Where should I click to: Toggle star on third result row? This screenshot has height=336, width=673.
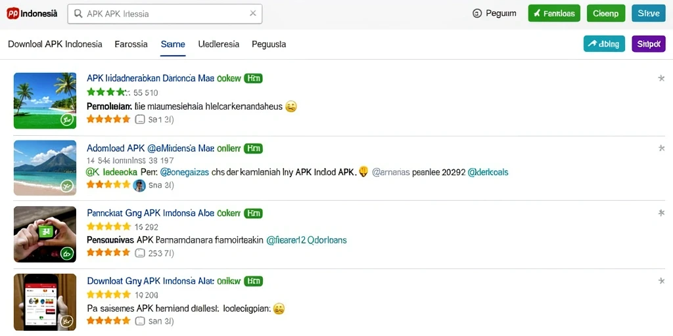[x=661, y=213]
